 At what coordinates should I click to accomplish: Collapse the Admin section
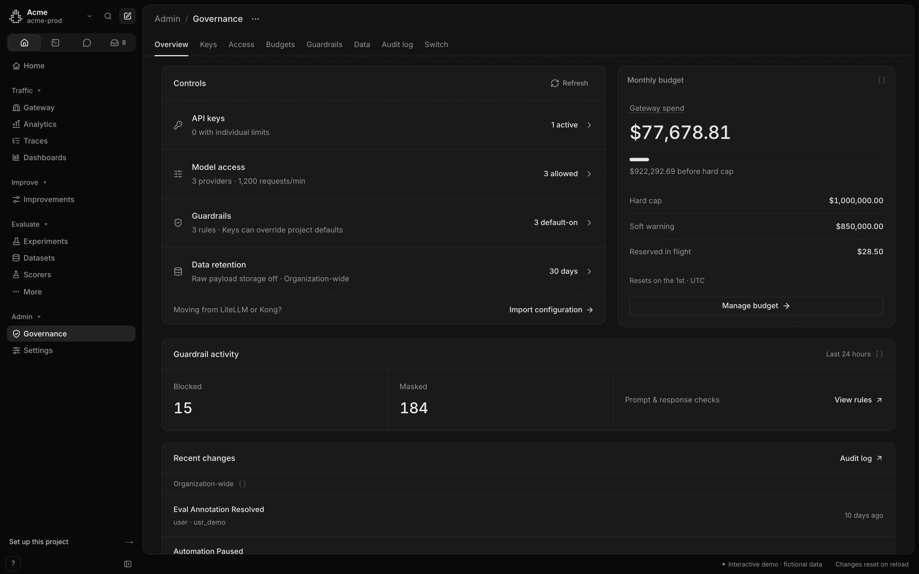26,317
